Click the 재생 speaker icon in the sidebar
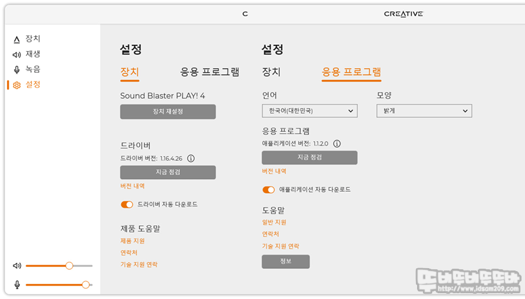 coord(17,55)
